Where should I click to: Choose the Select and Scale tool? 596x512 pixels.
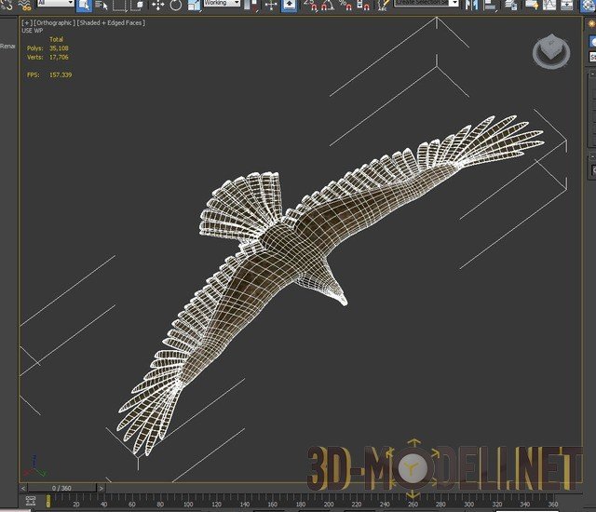coord(192,5)
